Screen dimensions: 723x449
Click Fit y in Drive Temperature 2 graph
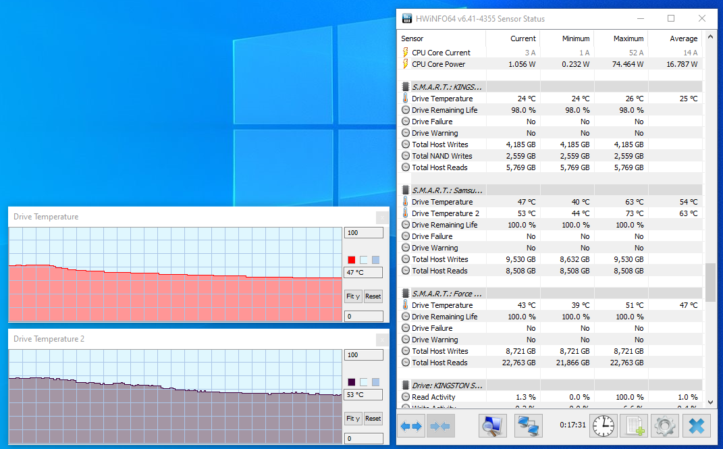[353, 419]
